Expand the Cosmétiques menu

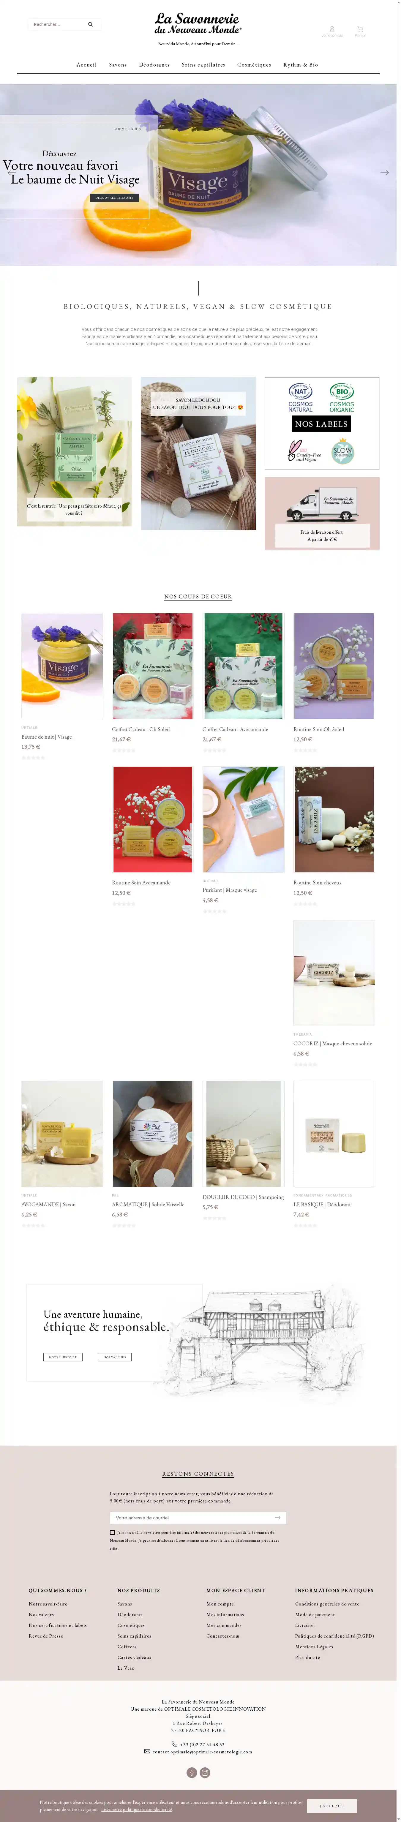254,64
